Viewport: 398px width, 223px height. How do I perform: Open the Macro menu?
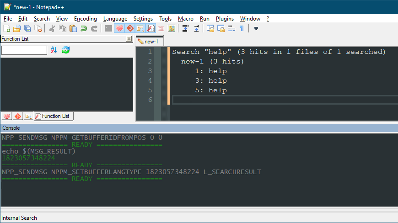[186, 19]
